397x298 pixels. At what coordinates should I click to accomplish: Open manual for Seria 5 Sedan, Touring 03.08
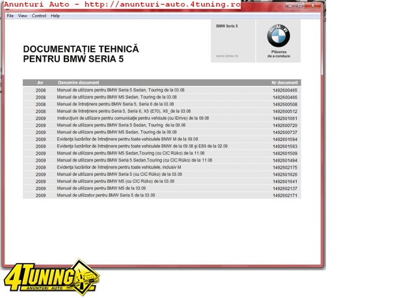pos(120,90)
